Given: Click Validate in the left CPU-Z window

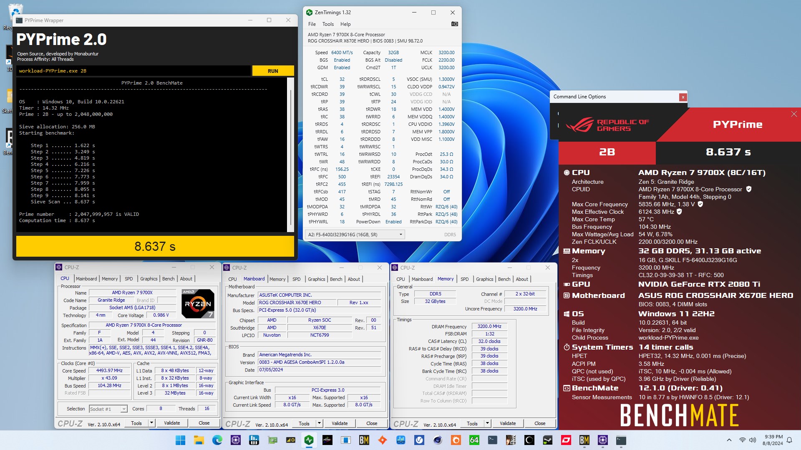Looking at the screenshot, I should coord(172,423).
